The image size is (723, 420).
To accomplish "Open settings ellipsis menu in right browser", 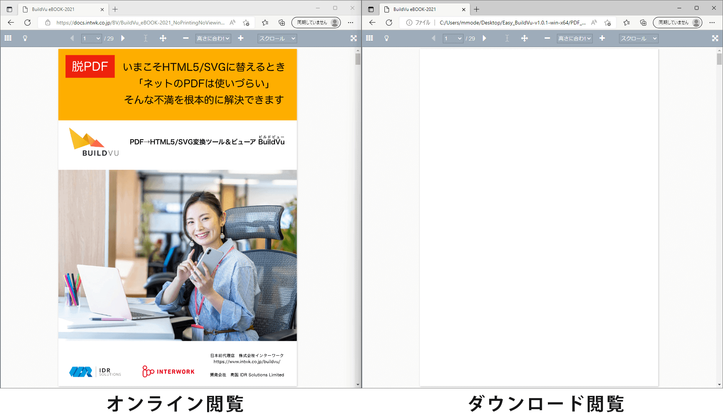I will [712, 23].
